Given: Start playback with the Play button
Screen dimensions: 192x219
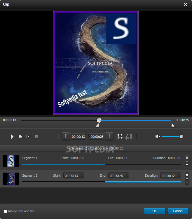Looking at the screenshot, I should 12,137.
